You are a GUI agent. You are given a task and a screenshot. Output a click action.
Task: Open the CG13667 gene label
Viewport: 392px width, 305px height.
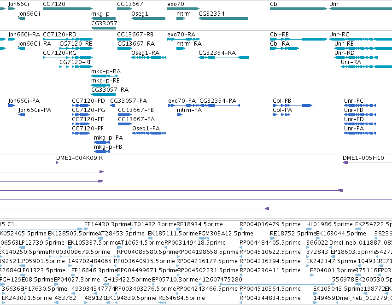(130, 4)
